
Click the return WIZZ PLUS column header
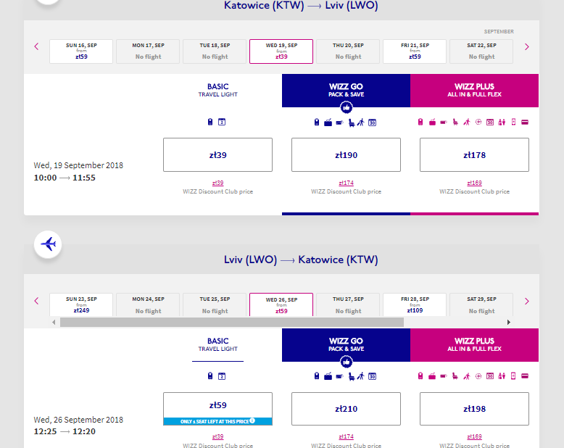point(474,344)
